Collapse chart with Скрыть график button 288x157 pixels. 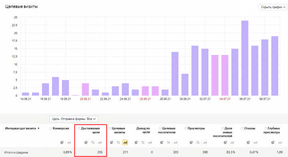273,7
